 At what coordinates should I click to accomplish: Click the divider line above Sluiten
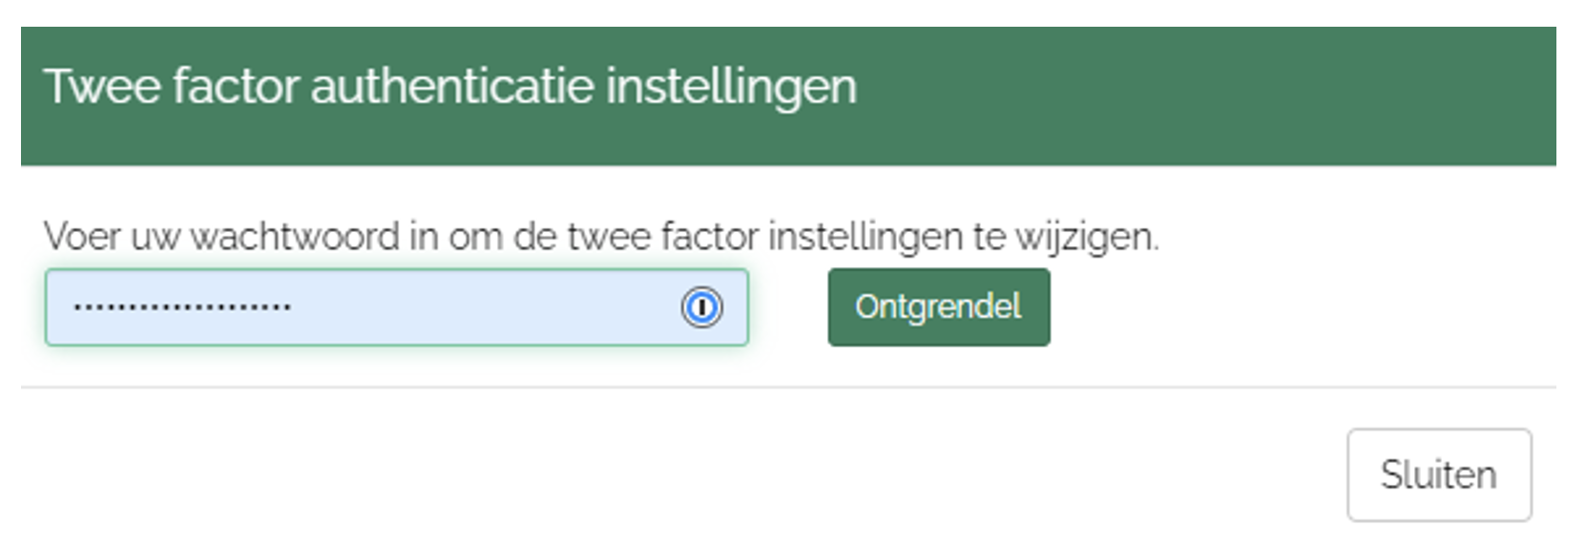tap(788, 387)
